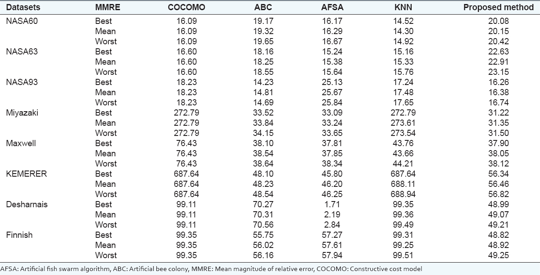Image resolution: width=540 pixels, height=275 pixels.
Task: Select the Desharnais dataset label
Action: tap(27, 204)
